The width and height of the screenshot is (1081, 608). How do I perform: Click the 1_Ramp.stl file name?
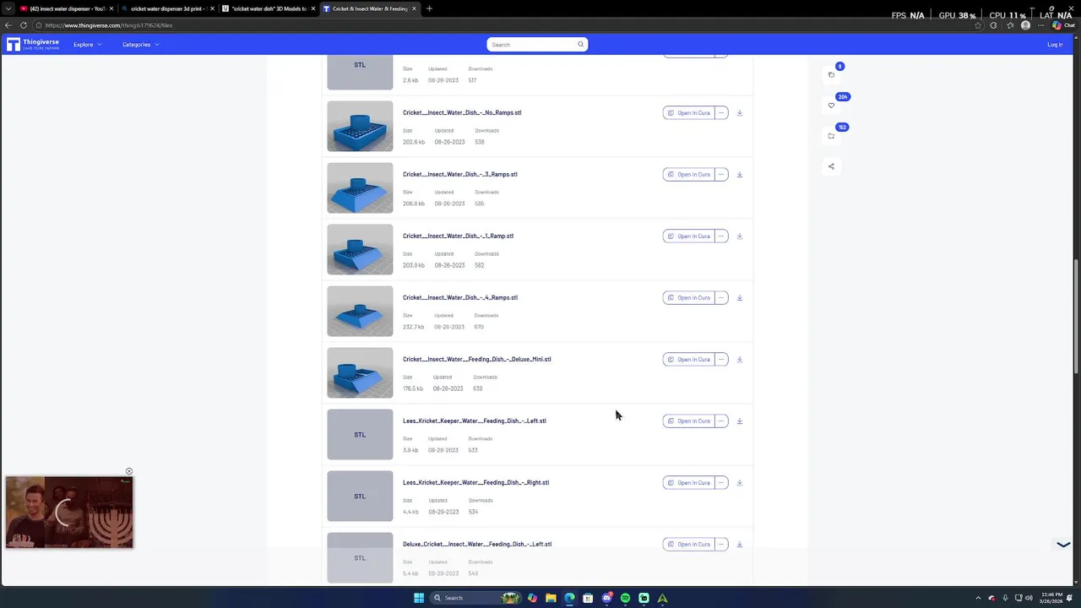point(458,236)
